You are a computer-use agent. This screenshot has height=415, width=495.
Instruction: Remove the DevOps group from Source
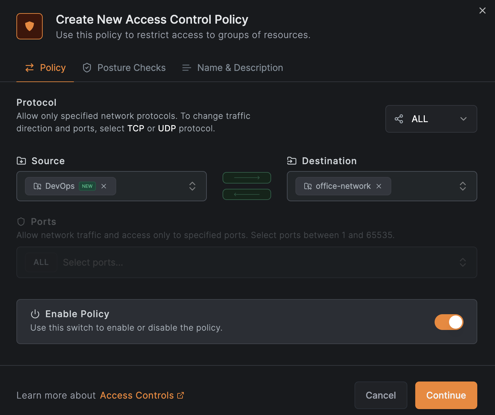104,186
